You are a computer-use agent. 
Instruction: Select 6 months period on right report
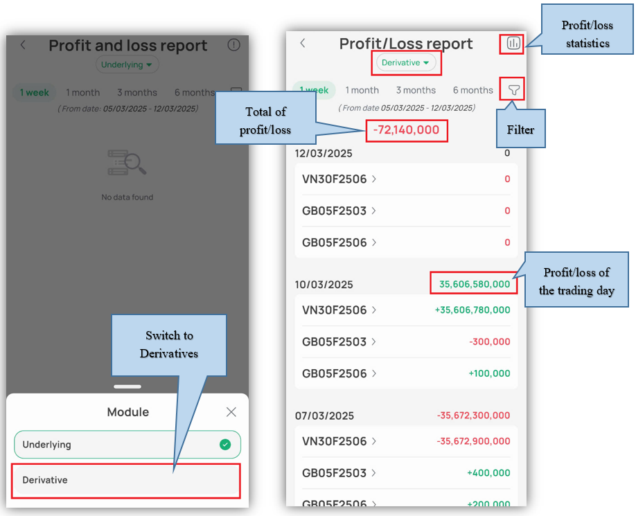click(x=472, y=90)
